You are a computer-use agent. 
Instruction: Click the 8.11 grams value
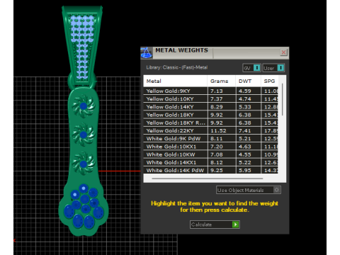217,139
